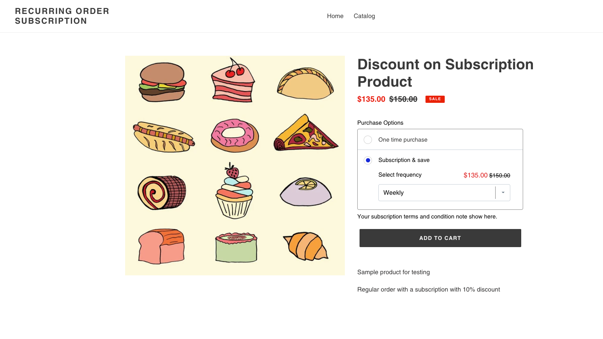Viewport: 603px width, 339px height.
Task: Open the Catalog menu item
Action: [x=364, y=16]
